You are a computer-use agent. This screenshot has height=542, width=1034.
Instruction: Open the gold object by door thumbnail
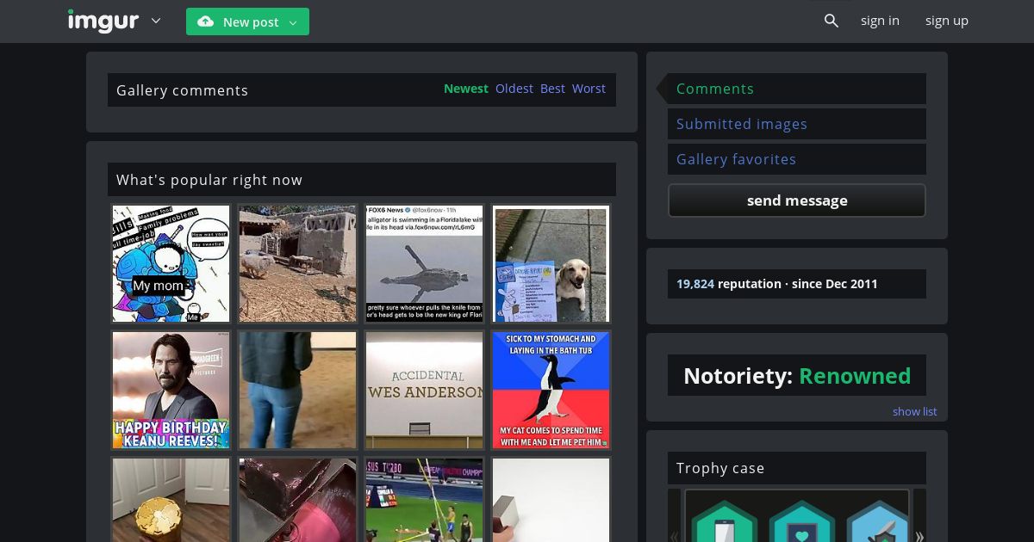coord(171,499)
